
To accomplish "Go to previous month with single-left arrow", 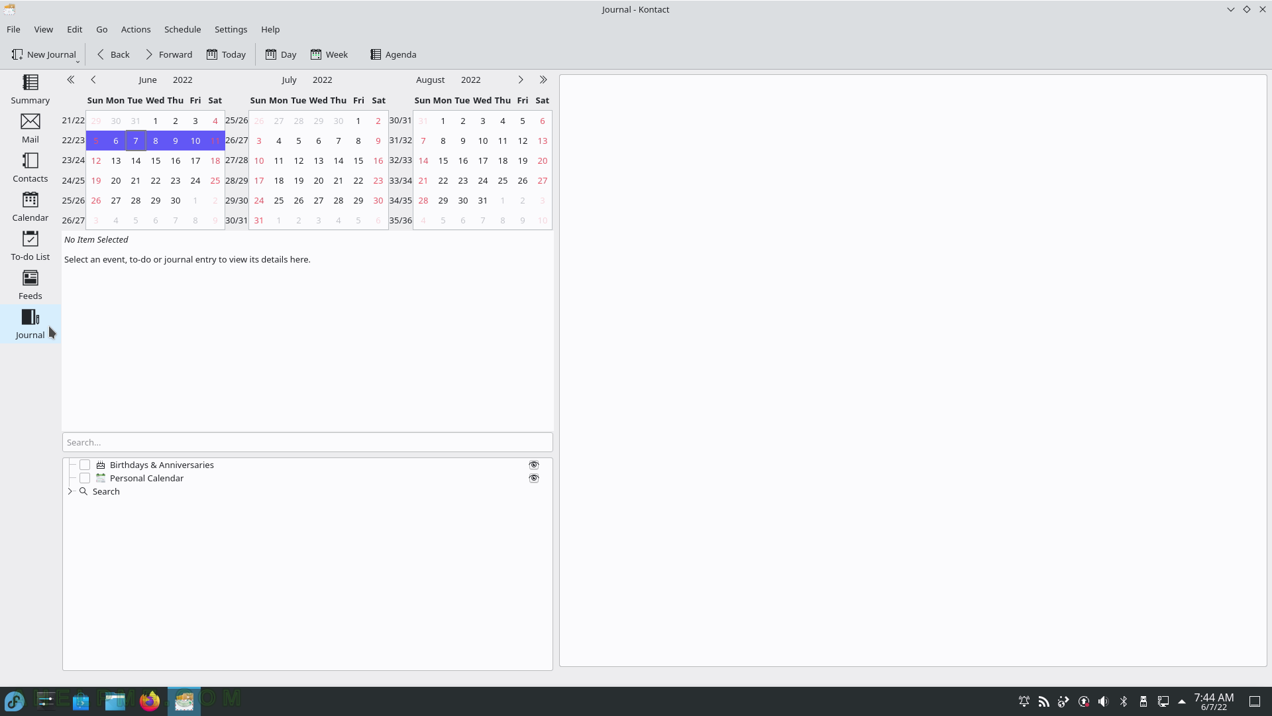I will point(93,80).
